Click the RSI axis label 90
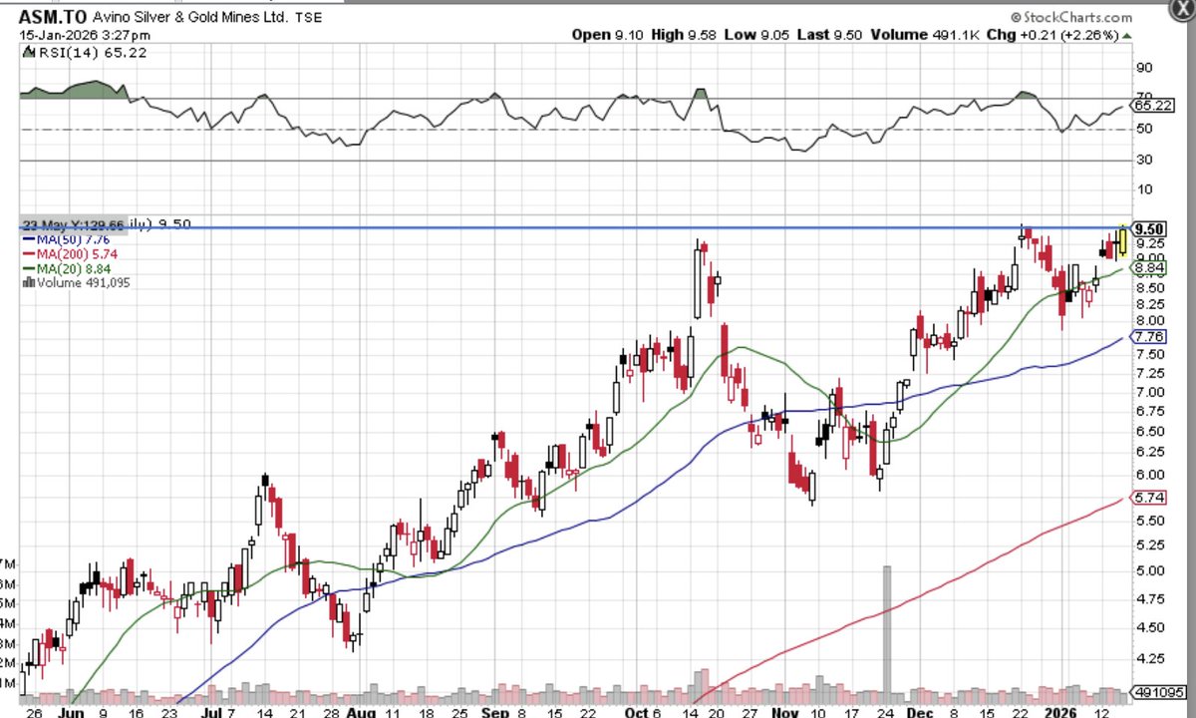 pos(1143,68)
